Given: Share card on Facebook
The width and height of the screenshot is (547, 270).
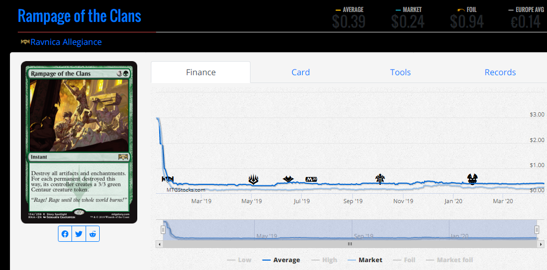Looking at the screenshot, I should [x=65, y=234].
